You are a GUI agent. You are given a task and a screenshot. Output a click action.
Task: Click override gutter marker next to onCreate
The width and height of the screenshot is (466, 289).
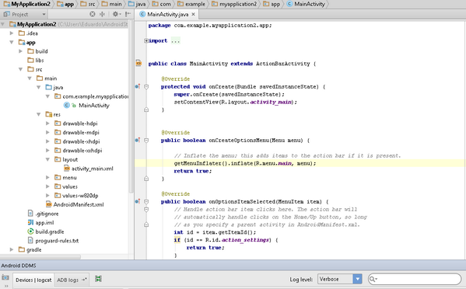tap(137, 86)
